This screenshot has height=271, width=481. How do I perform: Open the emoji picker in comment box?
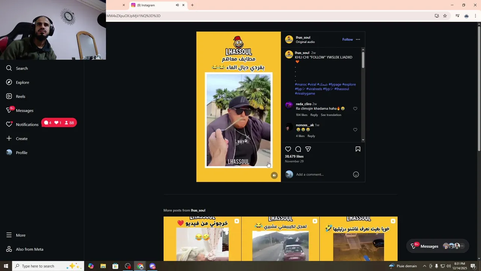pyautogui.click(x=356, y=174)
